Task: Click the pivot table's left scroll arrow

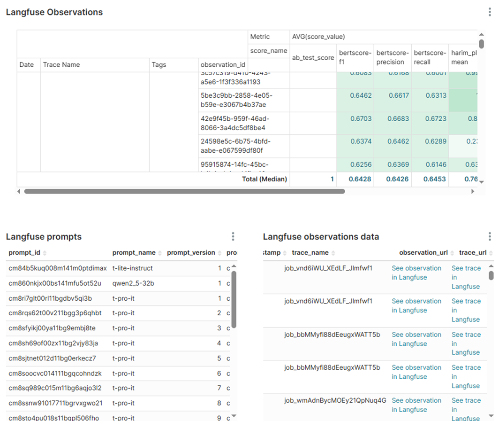Action: point(19,192)
